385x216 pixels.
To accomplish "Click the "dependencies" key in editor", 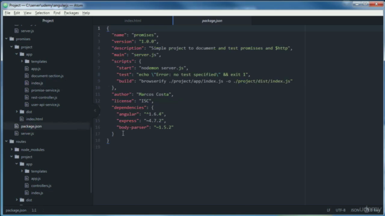I will click(x=129, y=107).
